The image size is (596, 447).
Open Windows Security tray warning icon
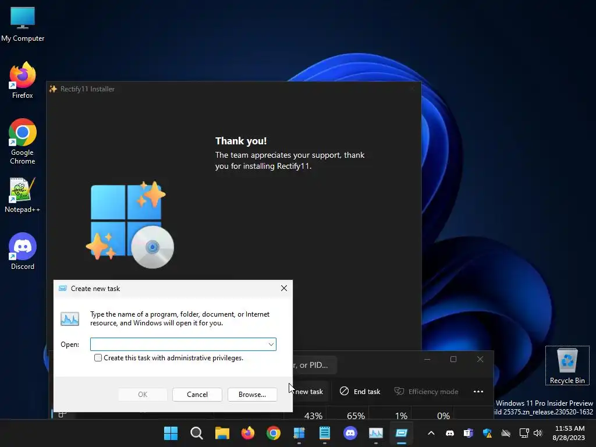(x=487, y=433)
